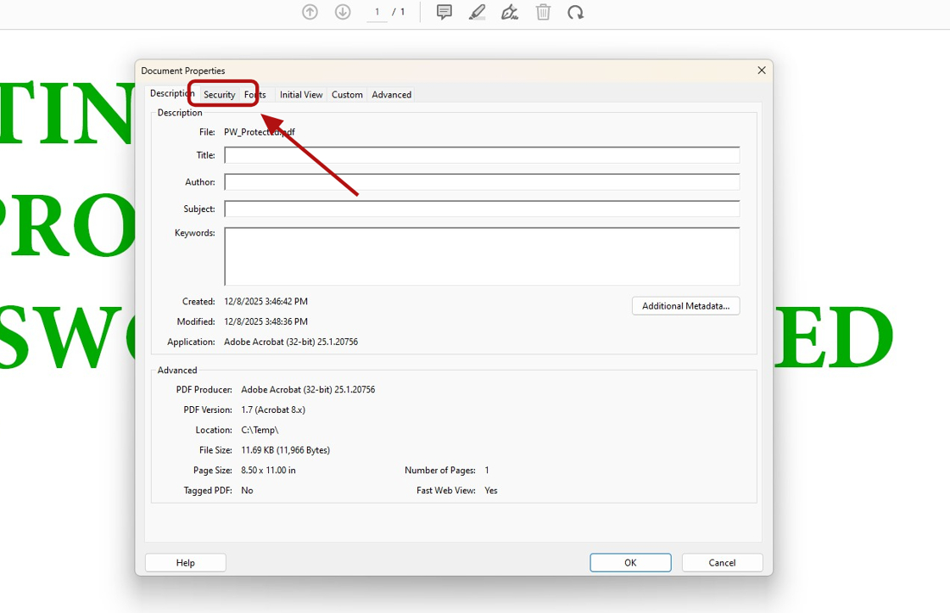Open the Security tab
The width and height of the screenshot is (950, 613).
pyautogui.click(x=220, y=94)
